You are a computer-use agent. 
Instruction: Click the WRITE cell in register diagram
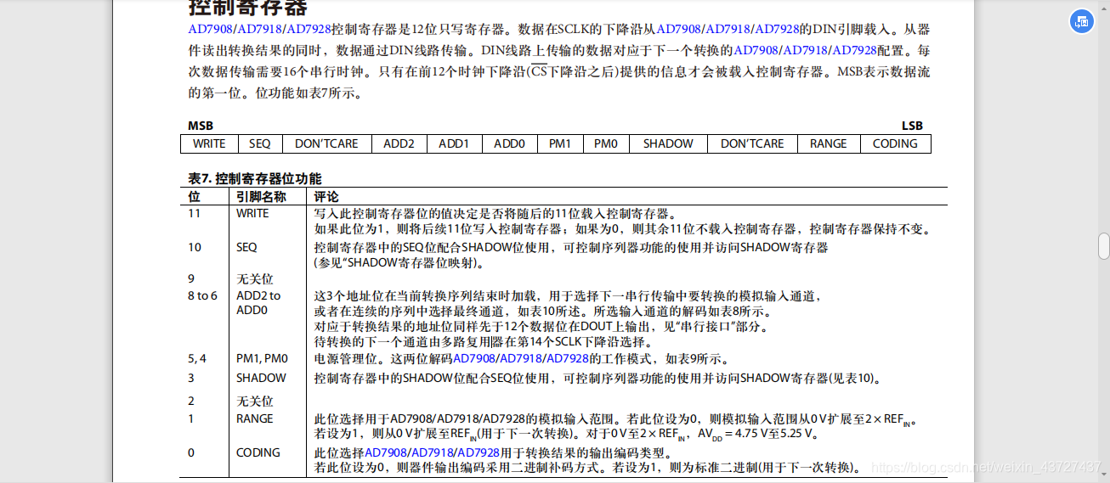209,143
